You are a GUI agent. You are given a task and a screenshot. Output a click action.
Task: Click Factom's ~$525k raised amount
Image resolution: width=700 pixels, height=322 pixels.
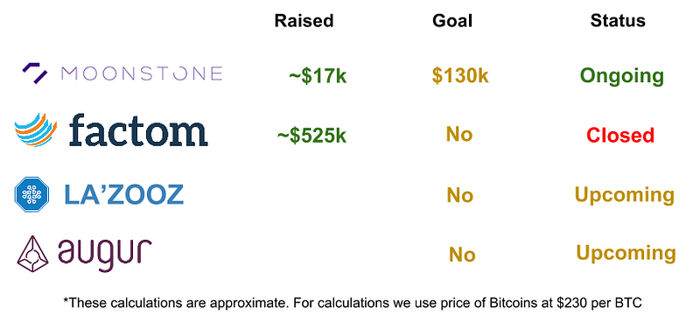coord(311,136)
